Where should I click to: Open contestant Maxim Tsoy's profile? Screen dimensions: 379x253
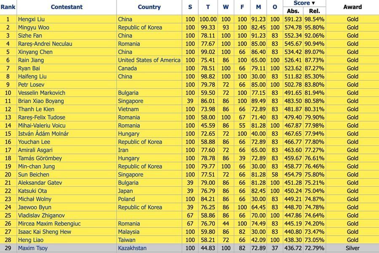coord(33,248)
